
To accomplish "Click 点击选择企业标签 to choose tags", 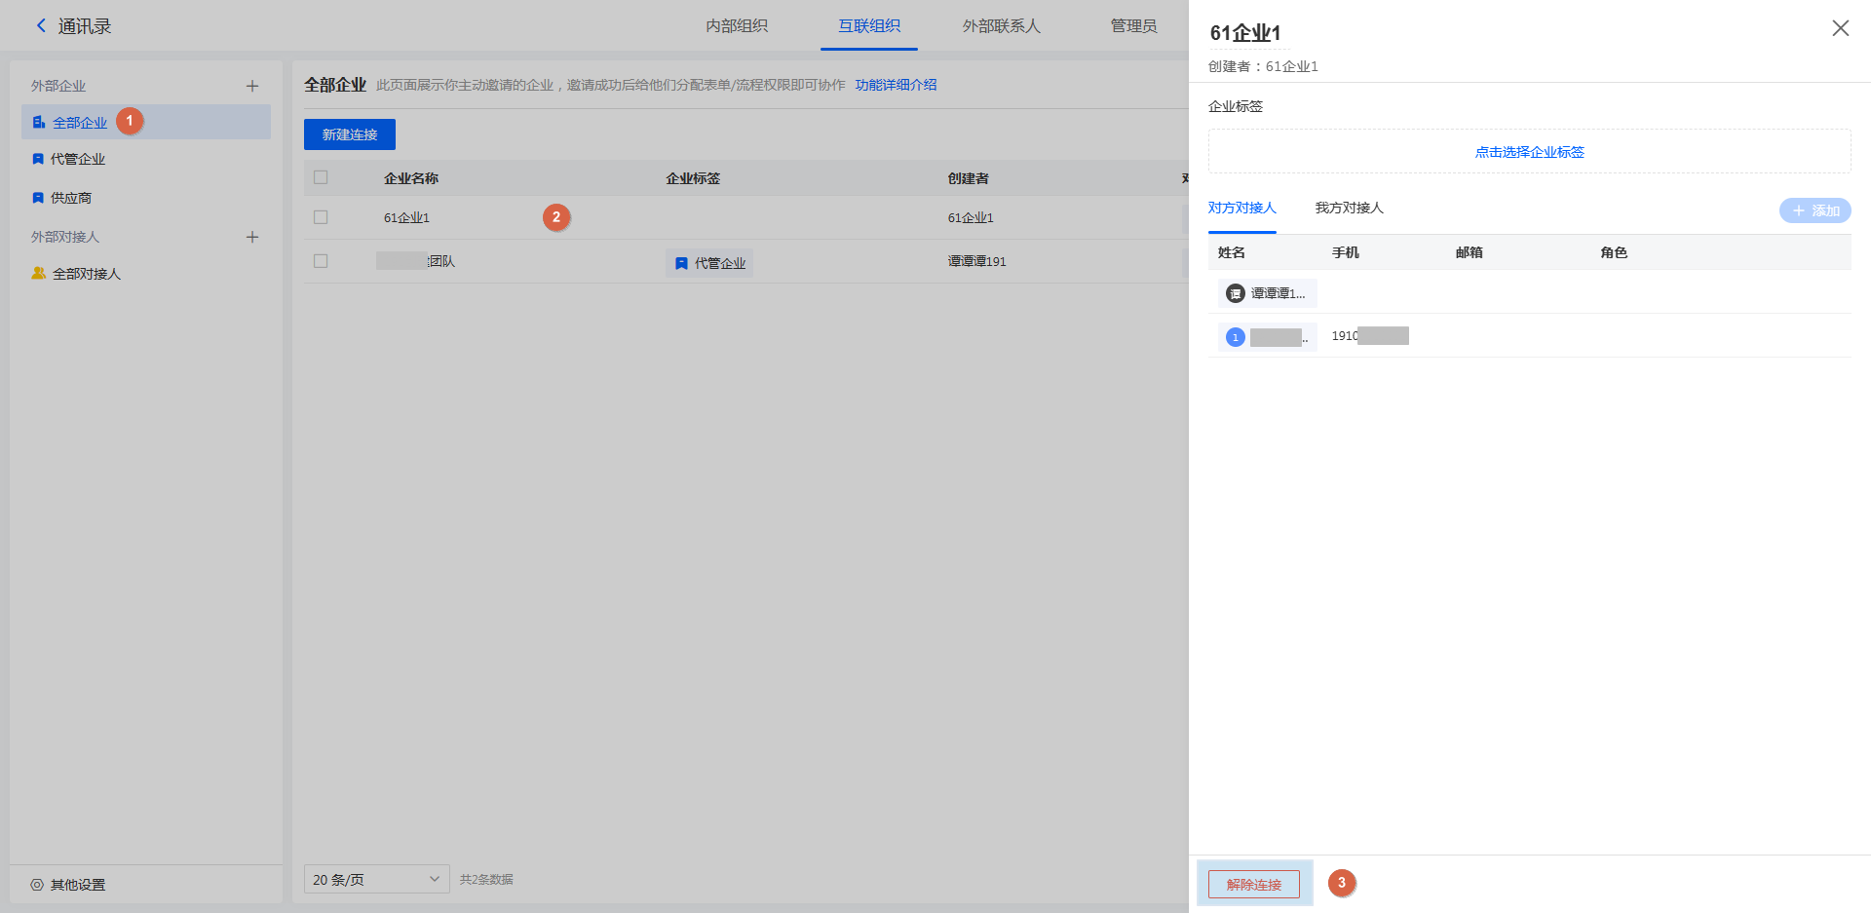I will (x=1529, y=152).
